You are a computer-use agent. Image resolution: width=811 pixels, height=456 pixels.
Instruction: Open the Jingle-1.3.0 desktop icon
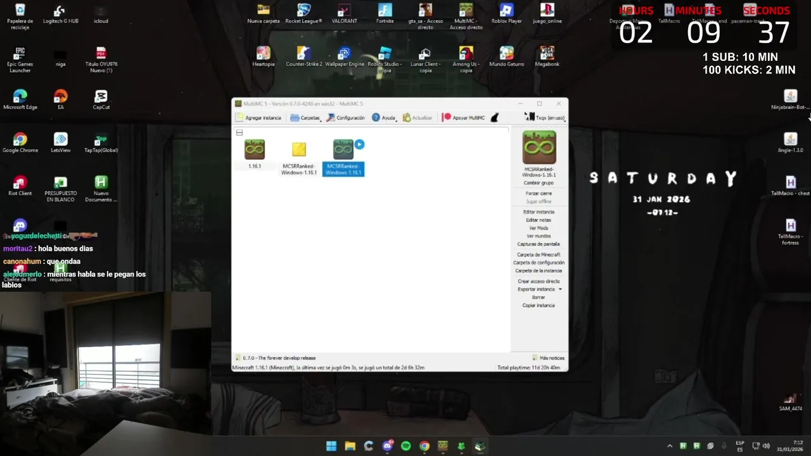point(790,143)
